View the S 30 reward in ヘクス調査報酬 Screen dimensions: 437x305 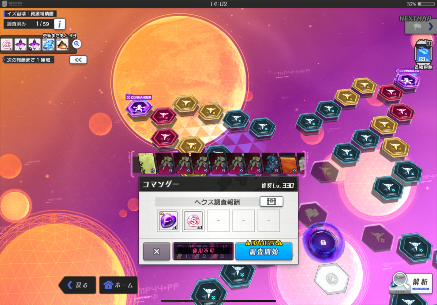[x=193, y=221]
